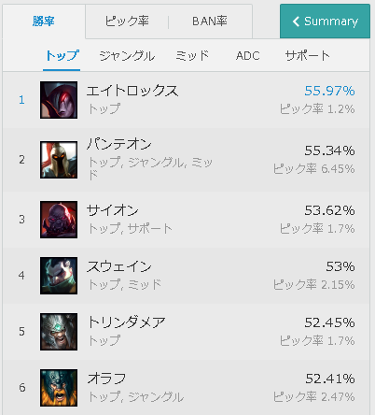Switch to the BAN率 tab
The height and width of the screenshot is (415, 375).
coord(210,21)
